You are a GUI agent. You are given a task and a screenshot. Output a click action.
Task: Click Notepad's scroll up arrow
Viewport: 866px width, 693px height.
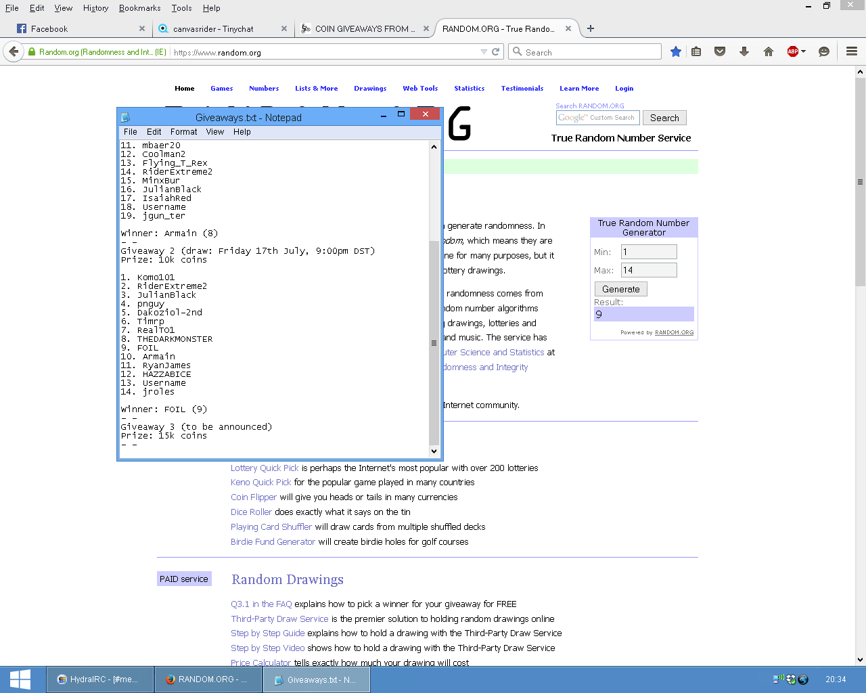tap(434, 146)
